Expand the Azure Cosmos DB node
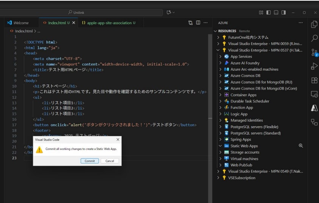The image size is (319, 203). pos(220,76)
